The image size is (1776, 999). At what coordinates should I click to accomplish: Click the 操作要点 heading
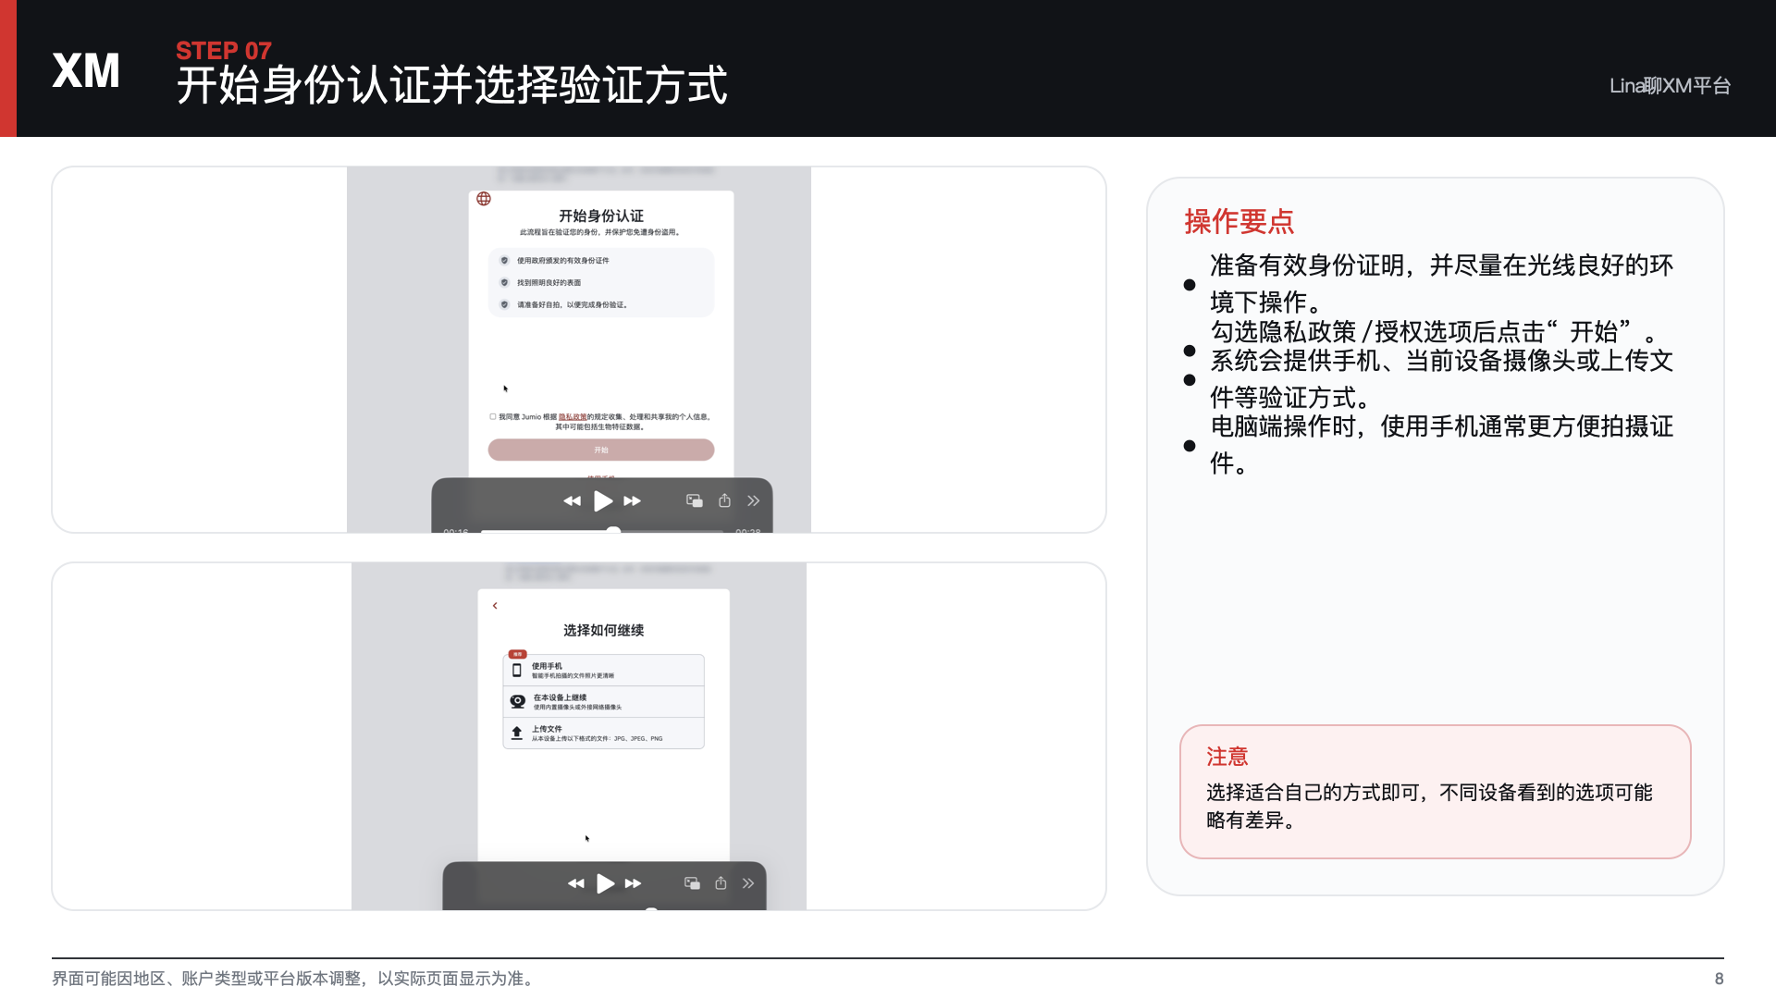pos(1239,222)
